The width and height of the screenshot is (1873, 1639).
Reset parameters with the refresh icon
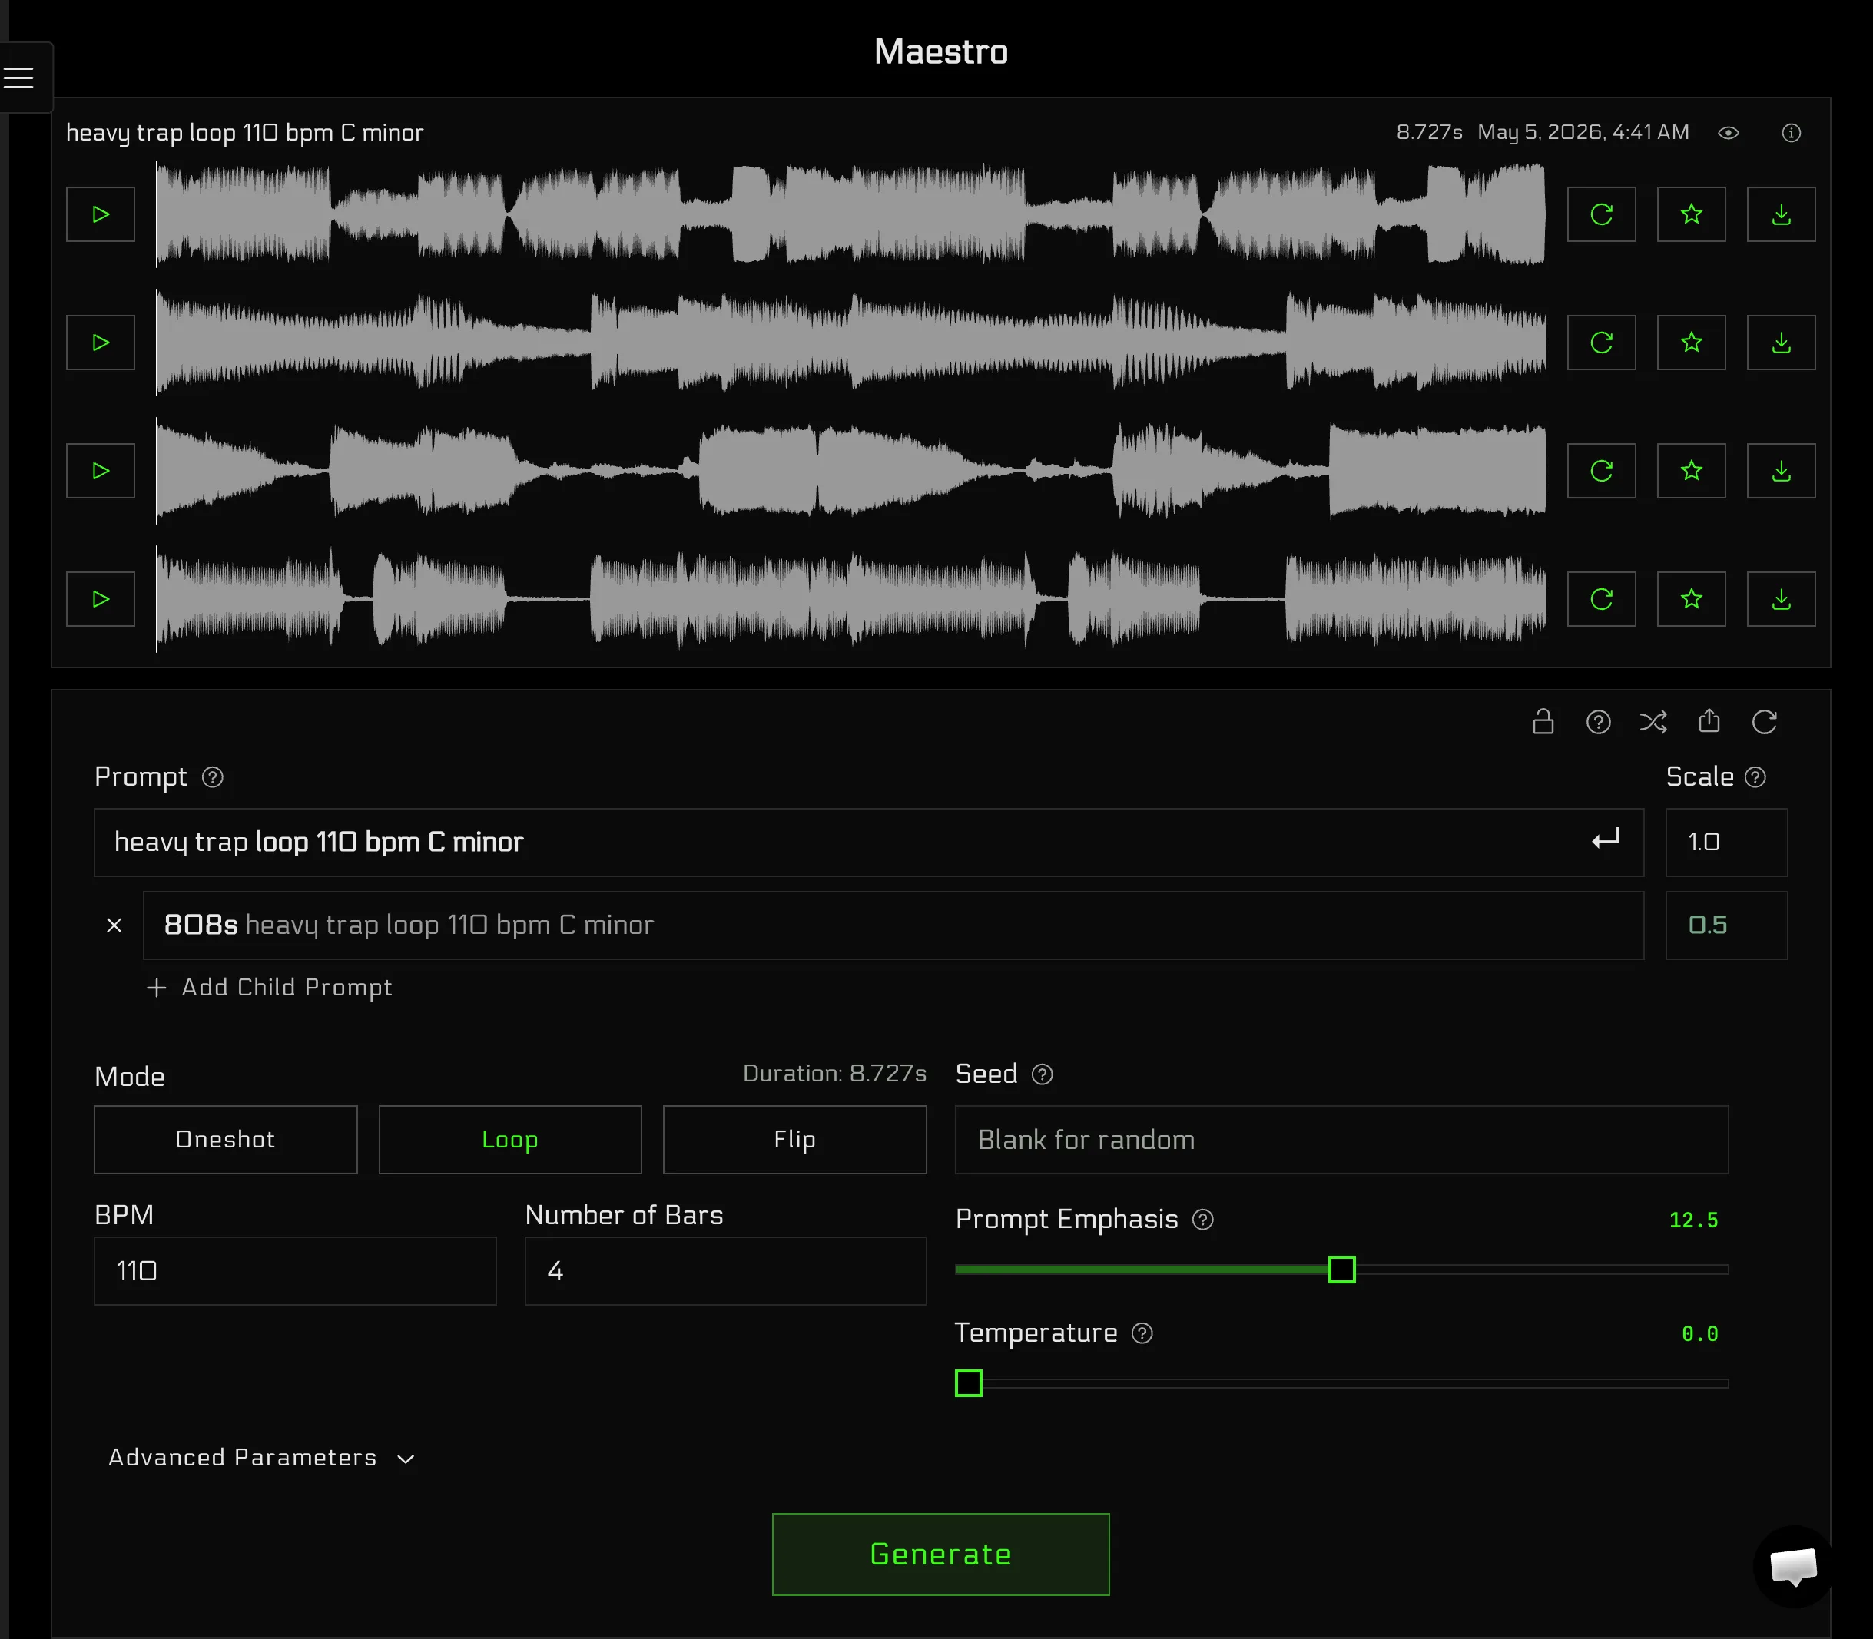click(1764, 722)
